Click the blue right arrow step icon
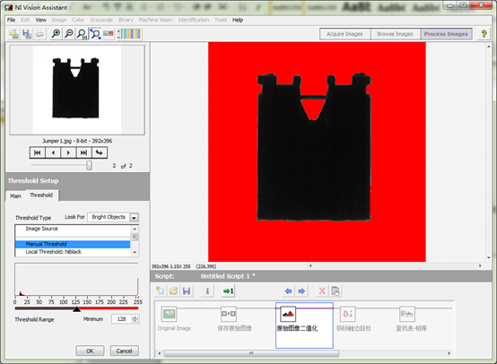This screenshot has width=497, height=364. click(301, 290)
